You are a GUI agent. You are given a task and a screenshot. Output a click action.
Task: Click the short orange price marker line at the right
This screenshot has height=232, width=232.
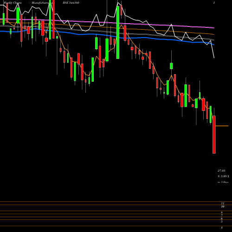tap(222, 126)
